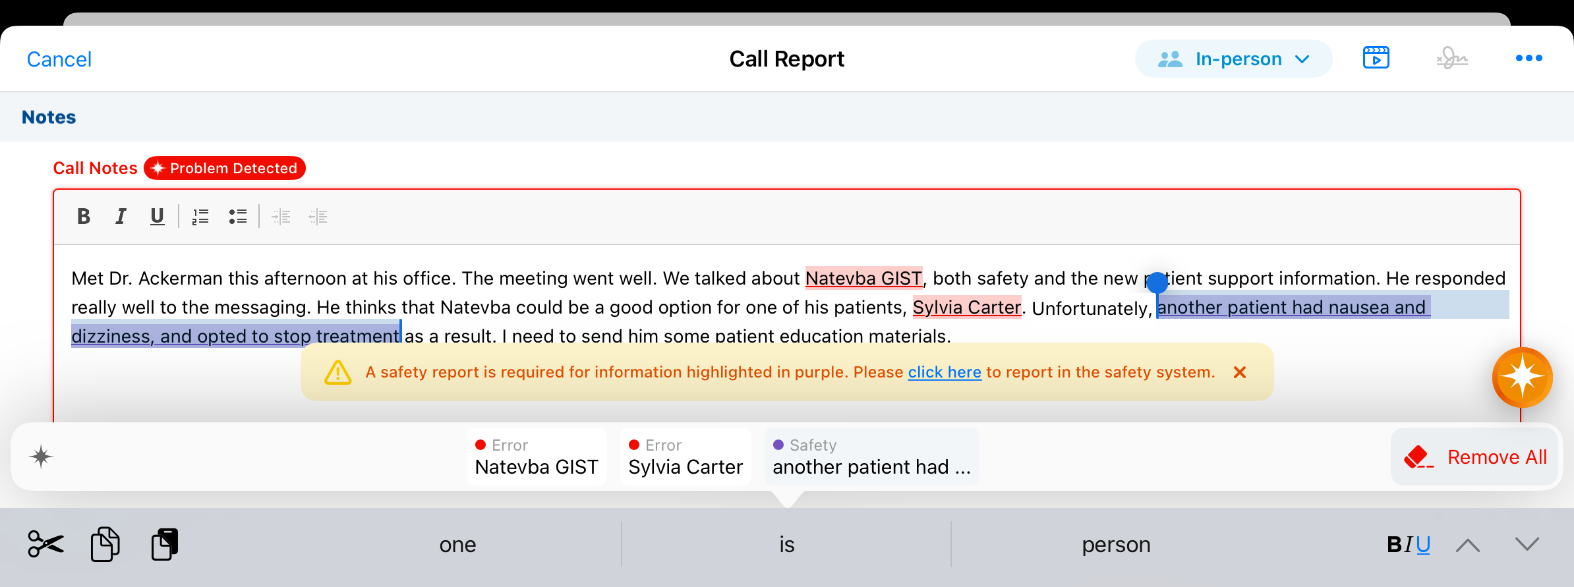Image resolution: width=1574 pixels, height=587 pixels.
Task: Open the three-dot more options menu
Action: 1529,59
